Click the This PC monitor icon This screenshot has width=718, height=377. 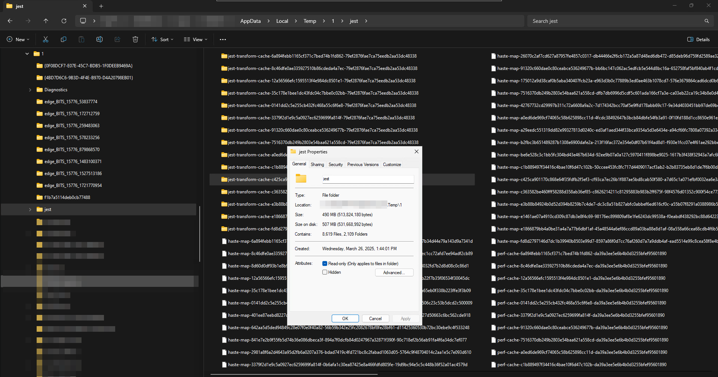(83, 21)
